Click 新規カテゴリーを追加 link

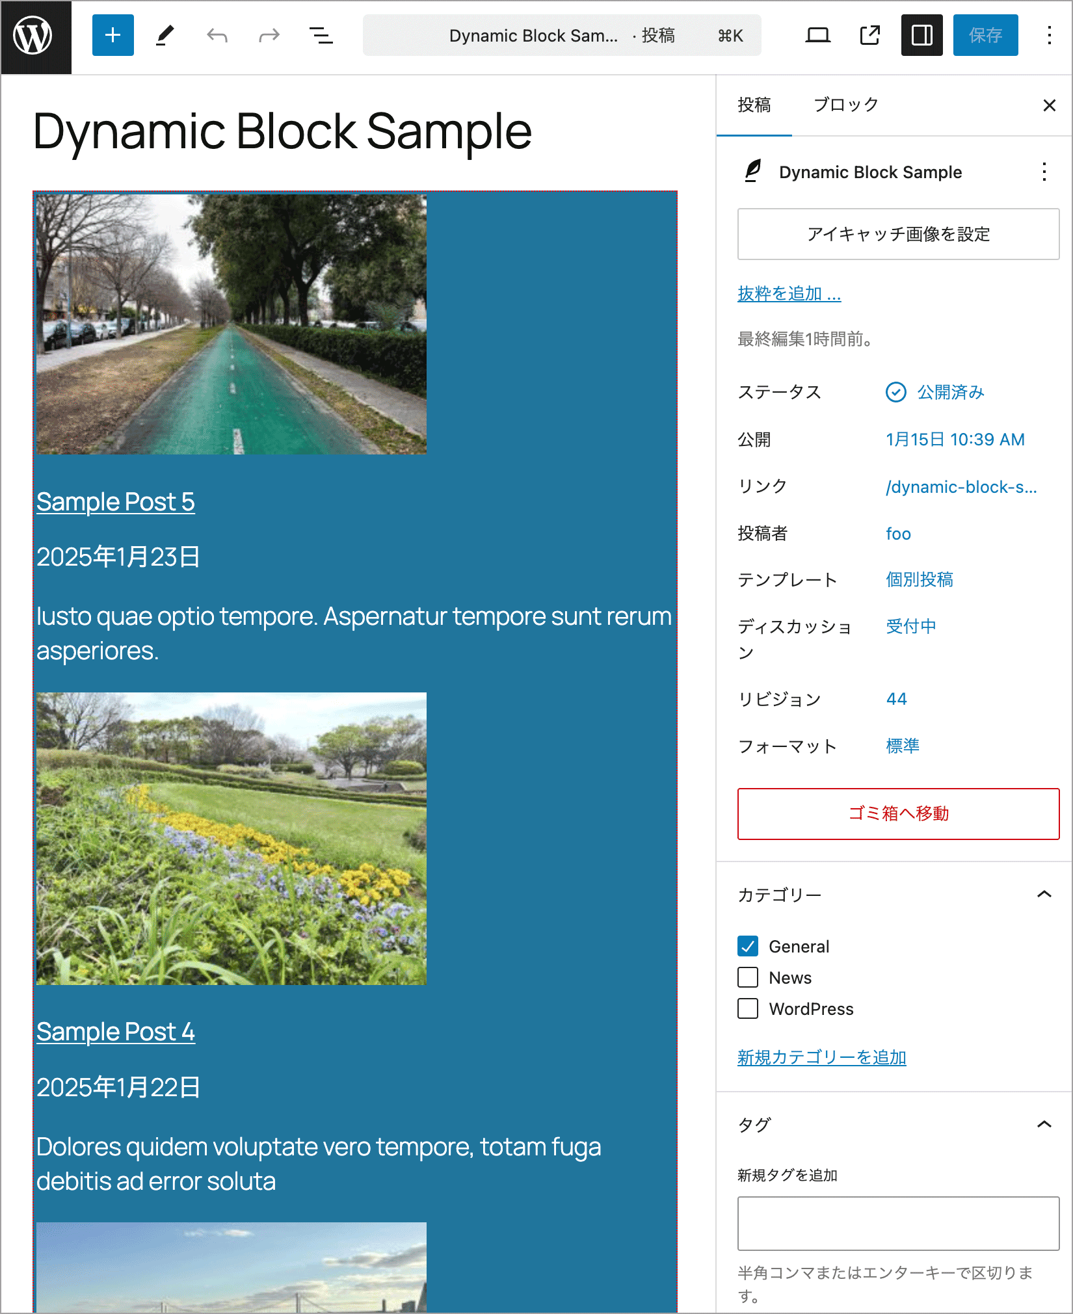pos(821,1058)
